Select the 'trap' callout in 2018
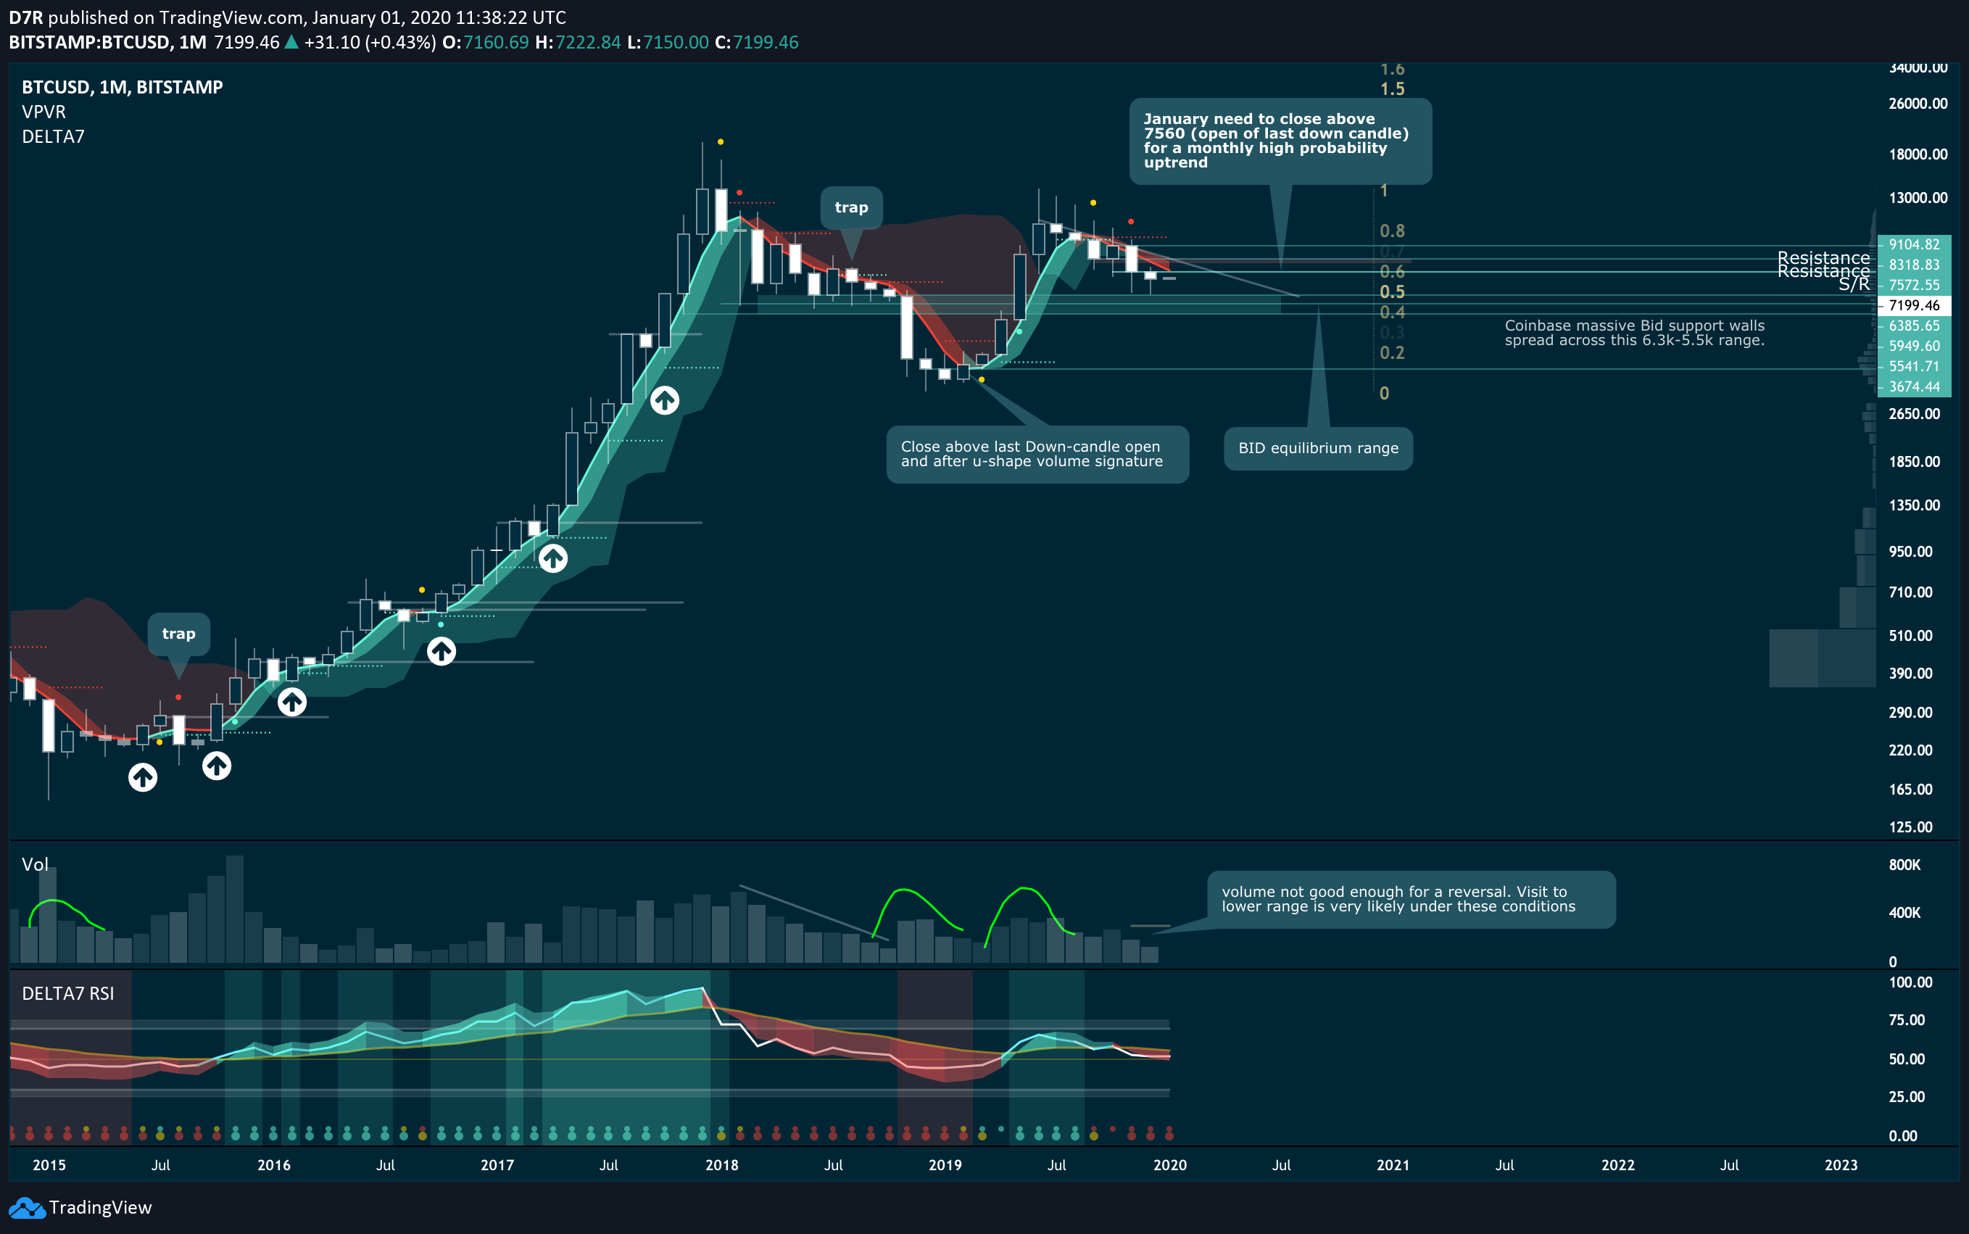1969x1234 pixels. point(851,207)
